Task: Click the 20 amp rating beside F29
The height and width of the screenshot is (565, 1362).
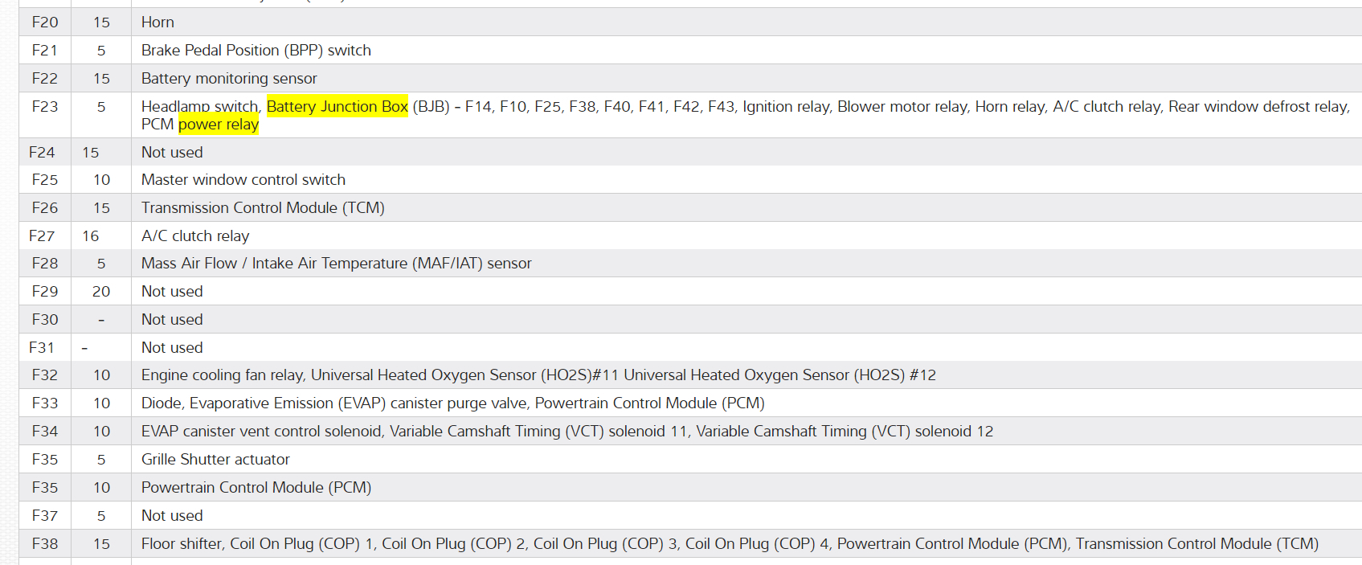Action: pyautogui.click(x=101, y=292)
